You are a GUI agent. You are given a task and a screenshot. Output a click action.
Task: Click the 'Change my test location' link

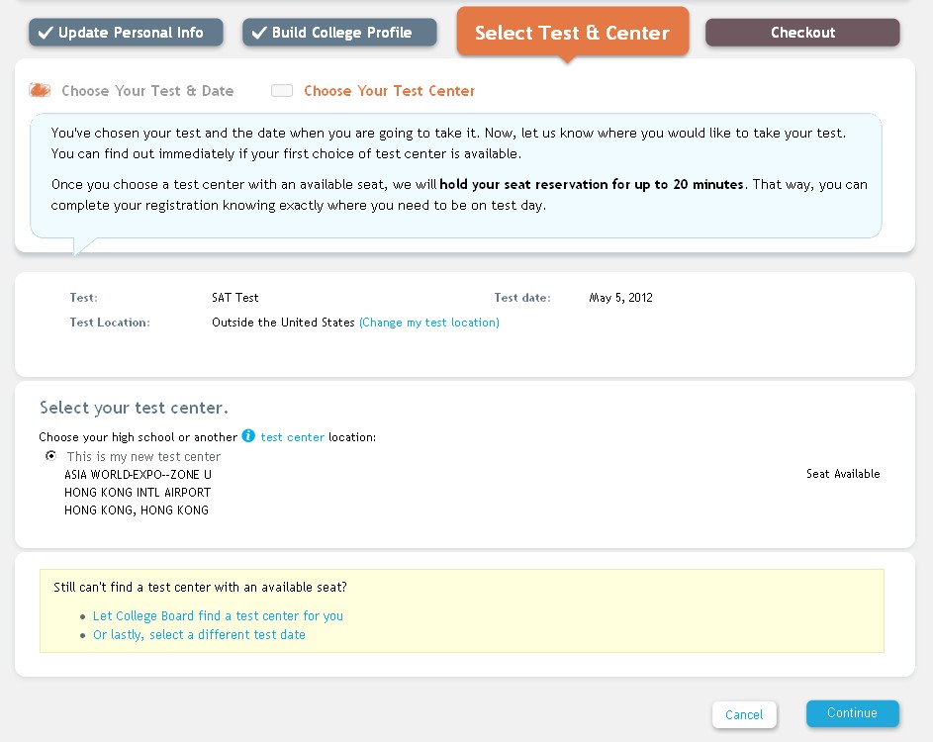(428, 323)
